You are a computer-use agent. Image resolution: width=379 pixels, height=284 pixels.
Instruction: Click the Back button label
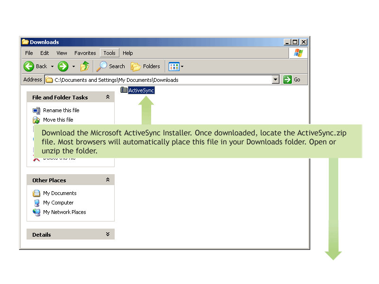click(41, 66)
